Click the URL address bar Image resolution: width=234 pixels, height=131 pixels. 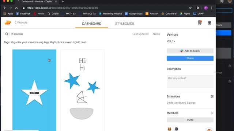(105, 8)
